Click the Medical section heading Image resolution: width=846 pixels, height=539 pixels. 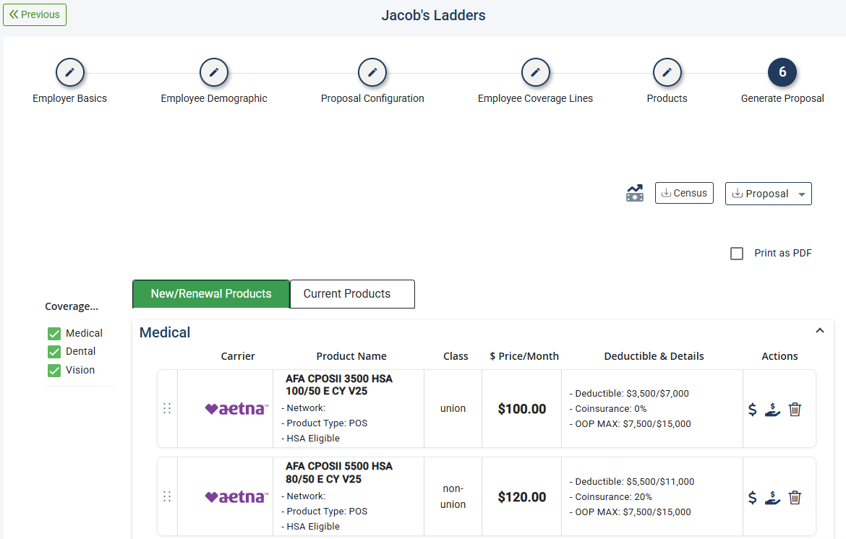click(x=165, y=332)
